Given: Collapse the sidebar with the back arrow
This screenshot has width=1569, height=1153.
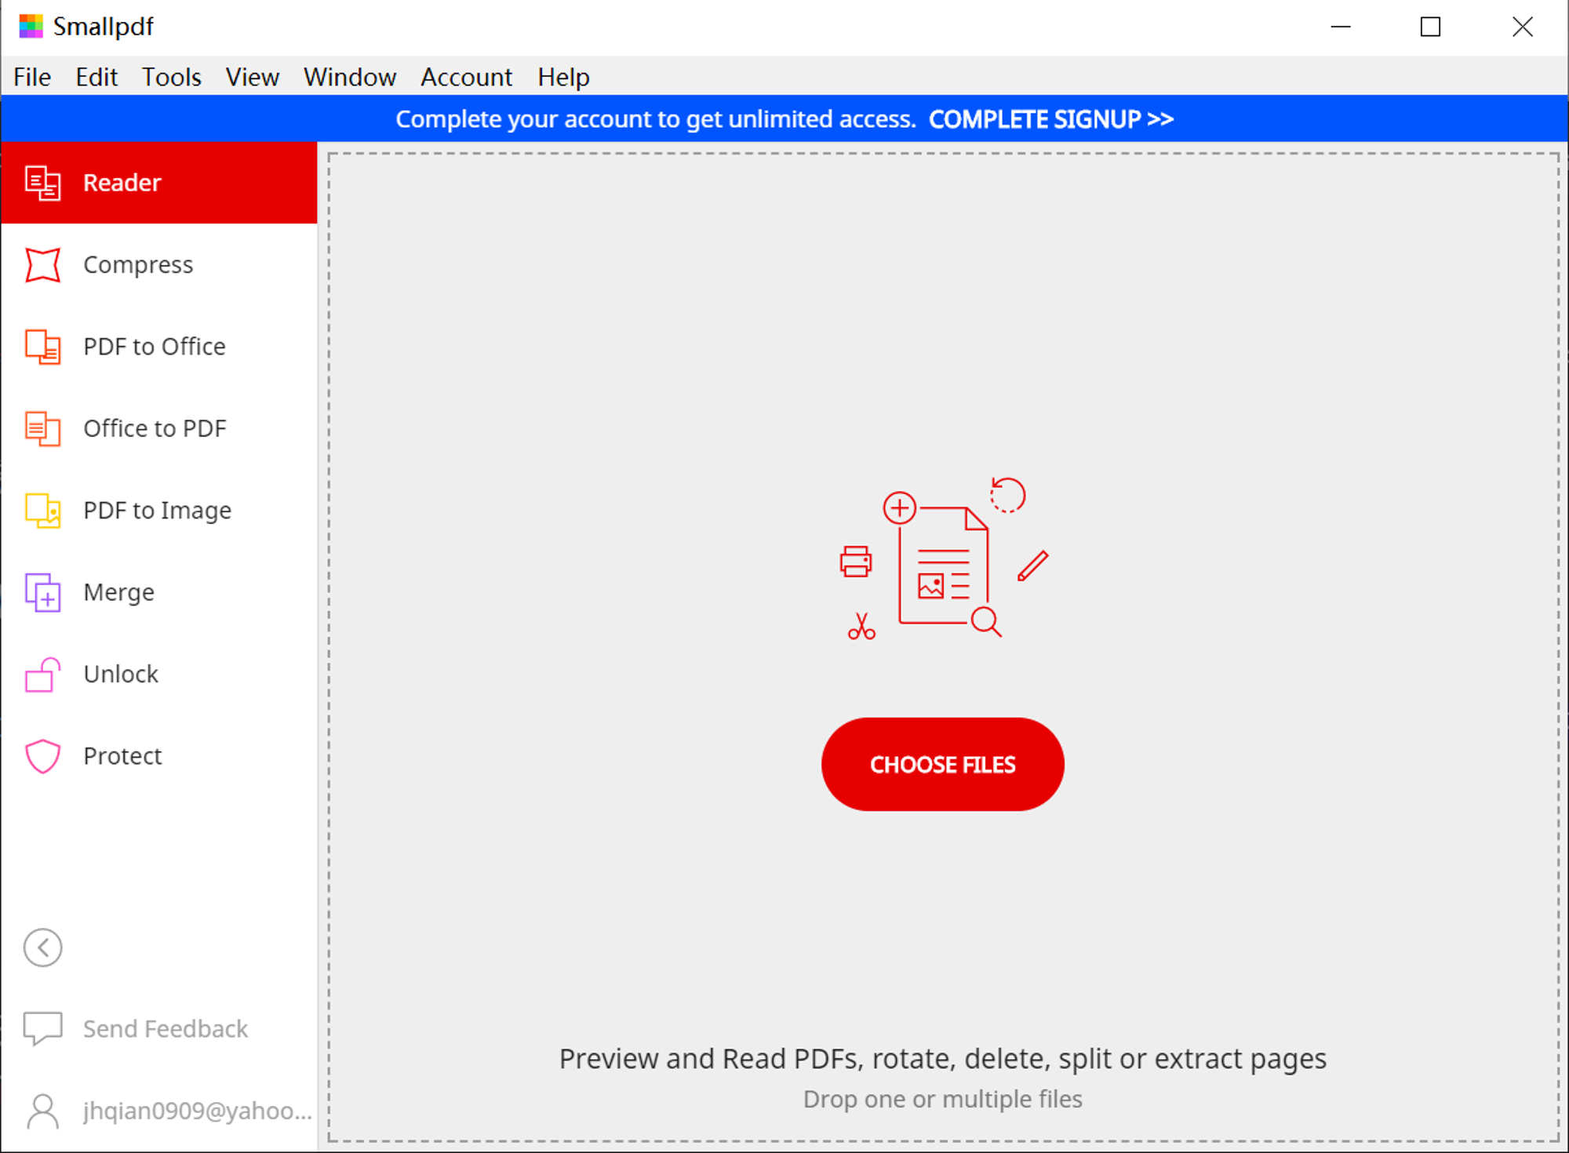Looking at the screenshot, I should tap(42, 947).
